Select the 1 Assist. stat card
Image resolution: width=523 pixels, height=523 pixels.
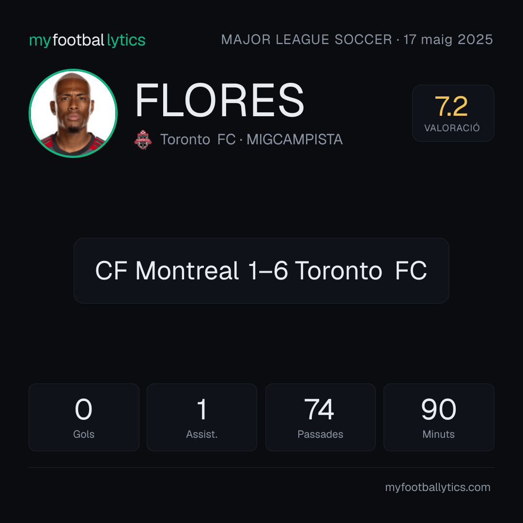click(x=202, y=417)
